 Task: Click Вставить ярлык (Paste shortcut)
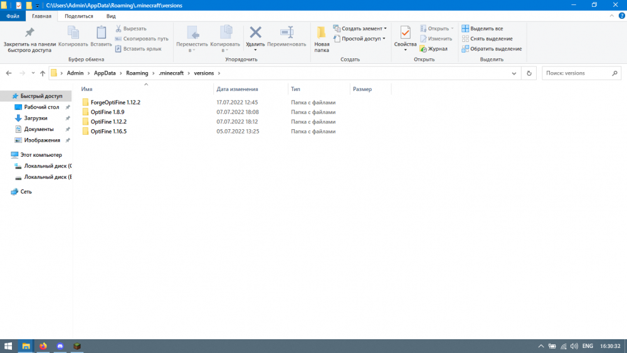point(139,49)
